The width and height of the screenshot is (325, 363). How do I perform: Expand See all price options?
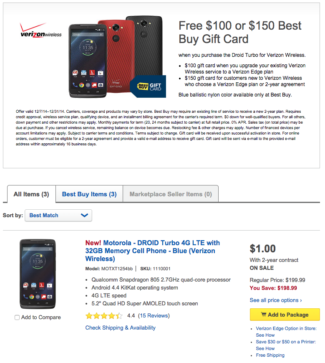pyautogui.click(x=275, y=300)
